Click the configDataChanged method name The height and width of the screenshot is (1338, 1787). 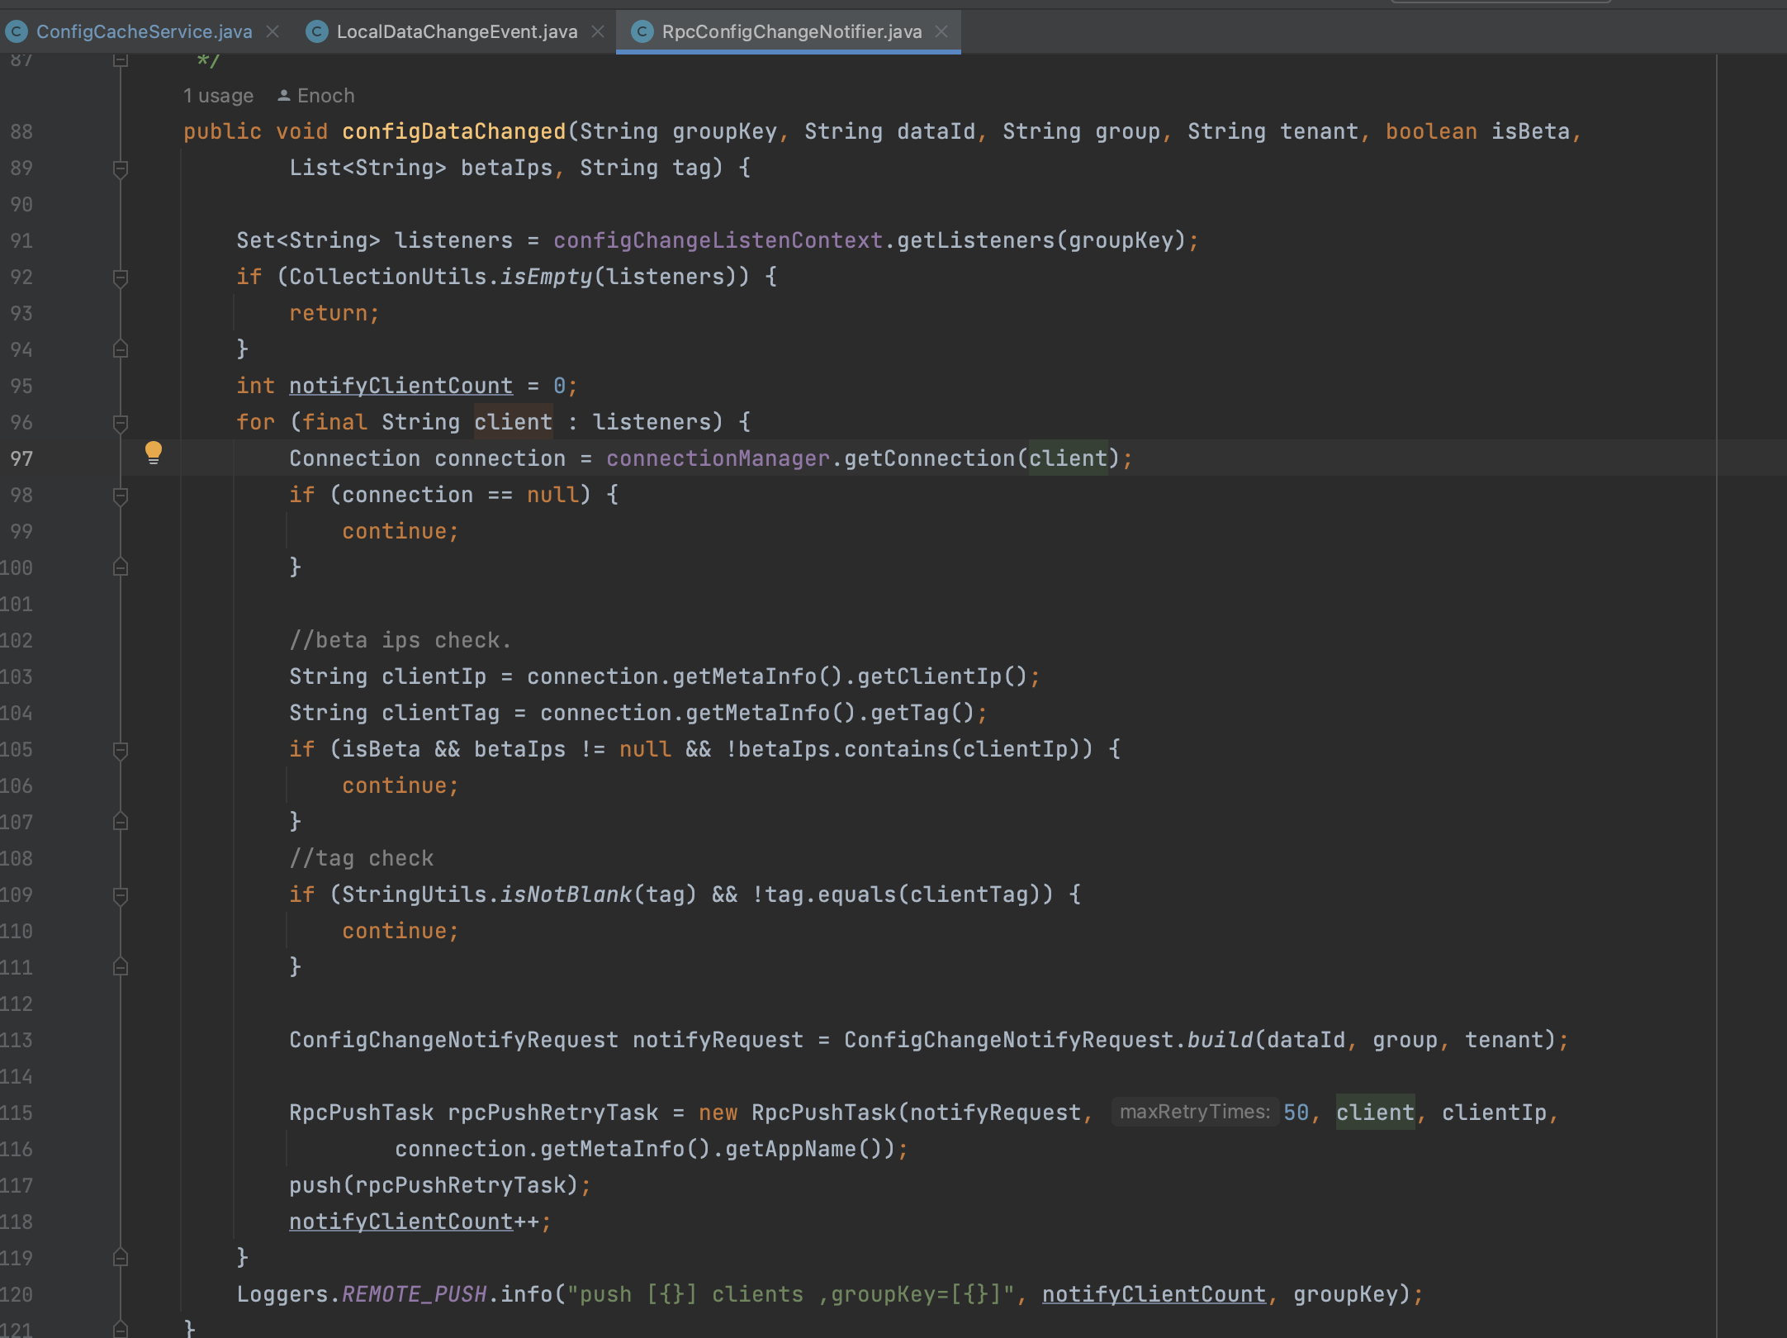454,131
